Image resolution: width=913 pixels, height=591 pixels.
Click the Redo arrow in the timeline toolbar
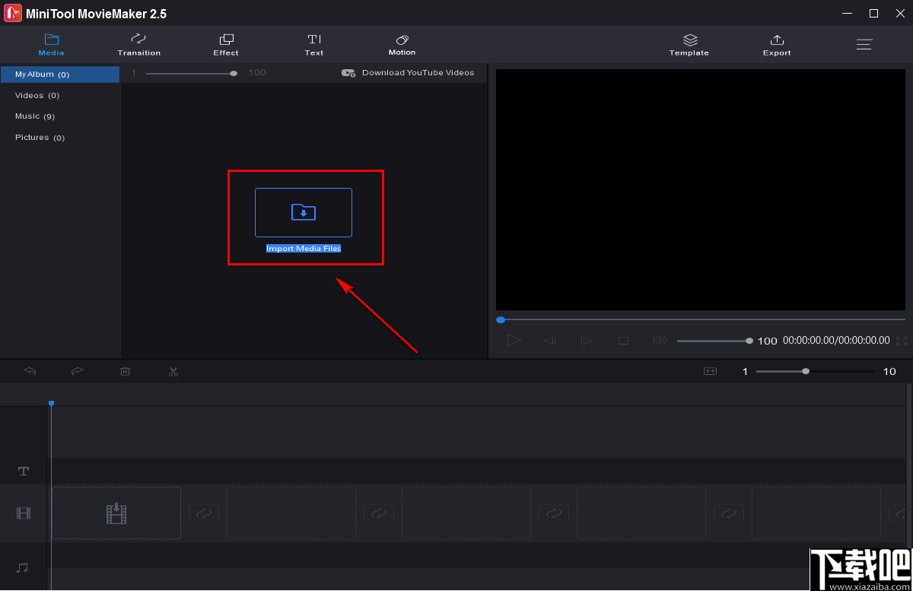click(77, 371)
